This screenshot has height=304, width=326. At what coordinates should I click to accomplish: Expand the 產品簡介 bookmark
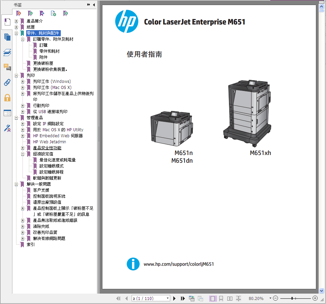coord(16,21)
